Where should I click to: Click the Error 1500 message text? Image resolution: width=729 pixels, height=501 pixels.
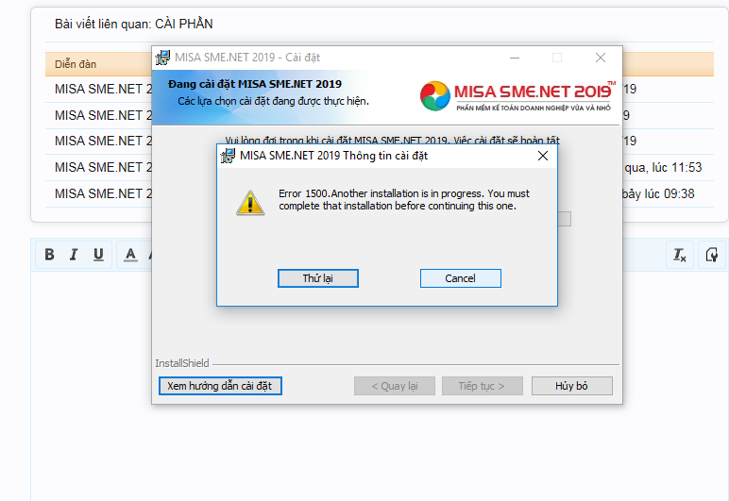404,200
